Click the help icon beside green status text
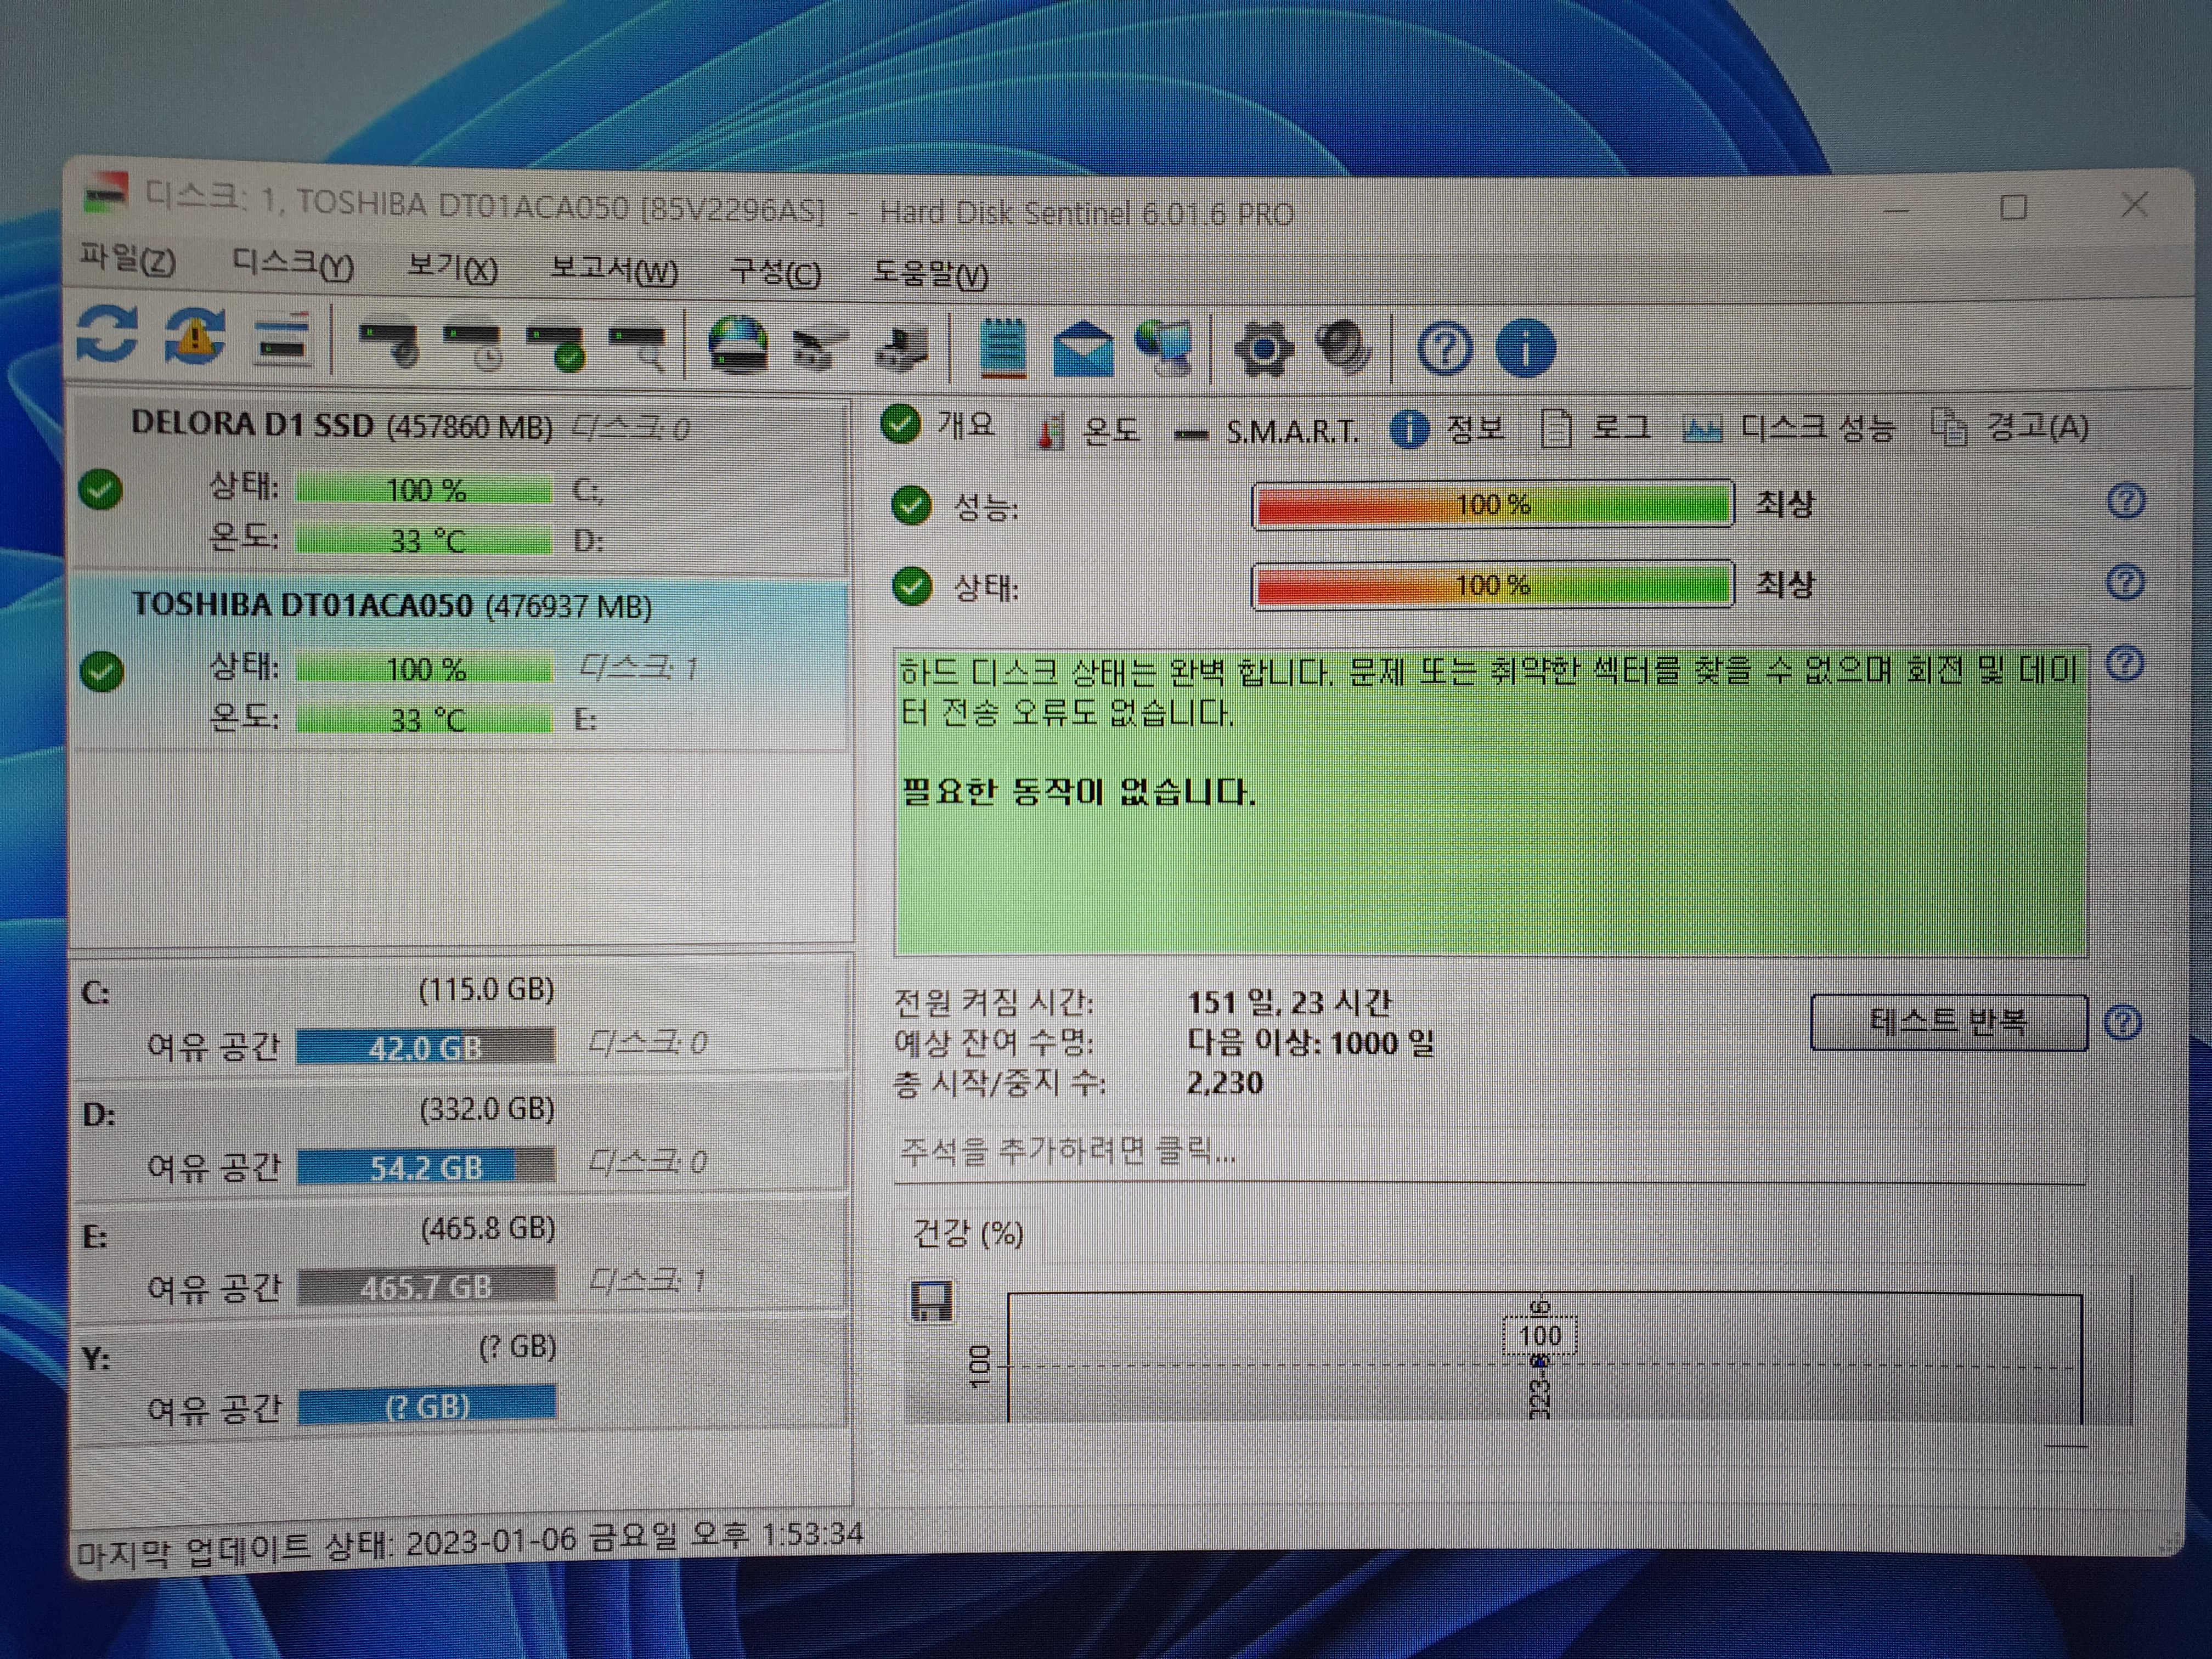The image size is (2212, 1659). pyautogui.click(x=2124, y=664)
